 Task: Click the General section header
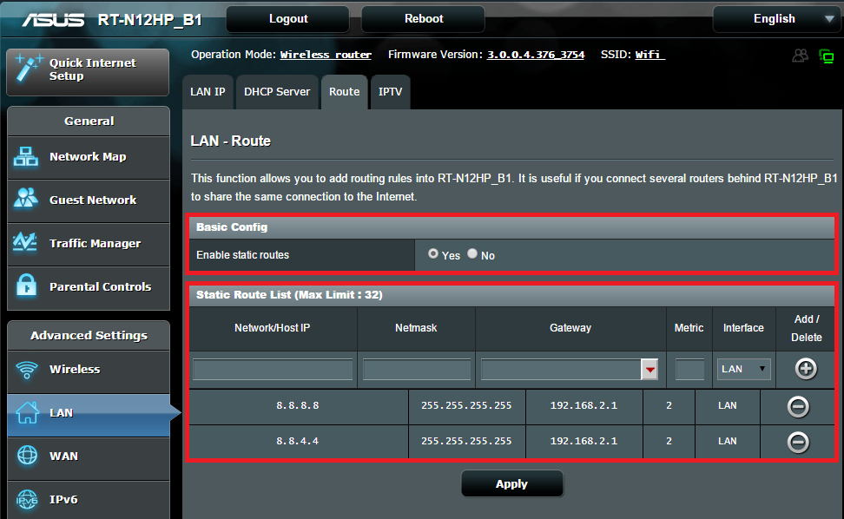pyautogui.click(x=89, y=121)
